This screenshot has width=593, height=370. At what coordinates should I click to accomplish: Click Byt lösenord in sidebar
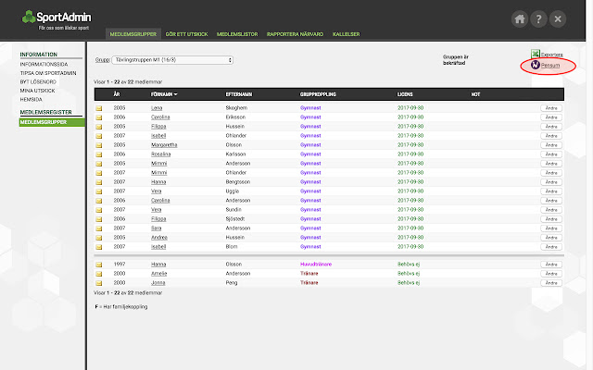point(38,81)
